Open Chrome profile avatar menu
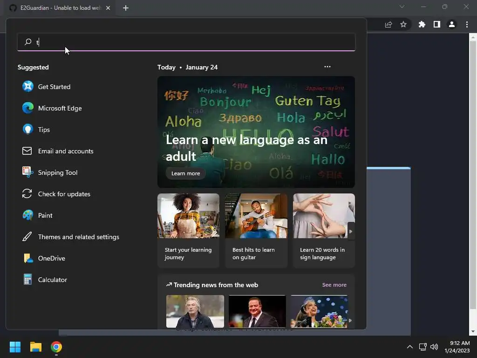The height and width of the screenshot is (358, 477). [452, 24]
